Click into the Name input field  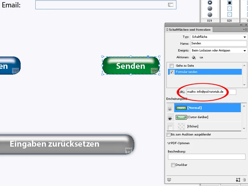pos(219,43)
